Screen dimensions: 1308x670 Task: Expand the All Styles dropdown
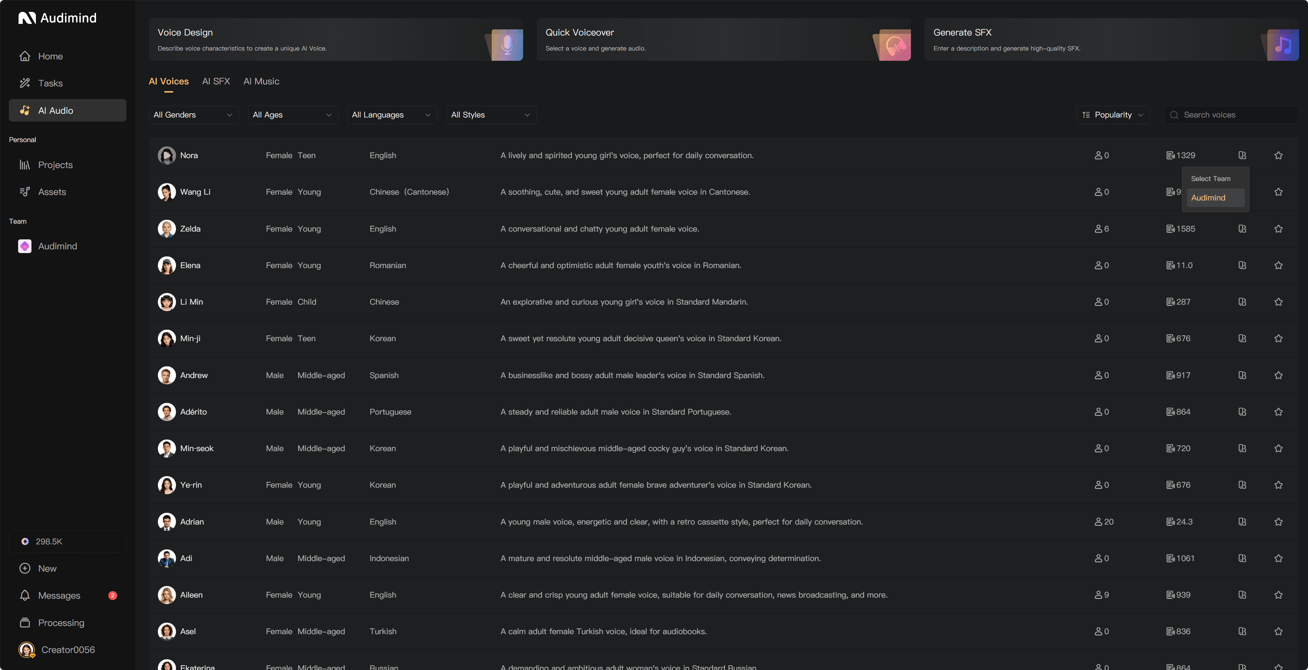click(x=491, y=115)
